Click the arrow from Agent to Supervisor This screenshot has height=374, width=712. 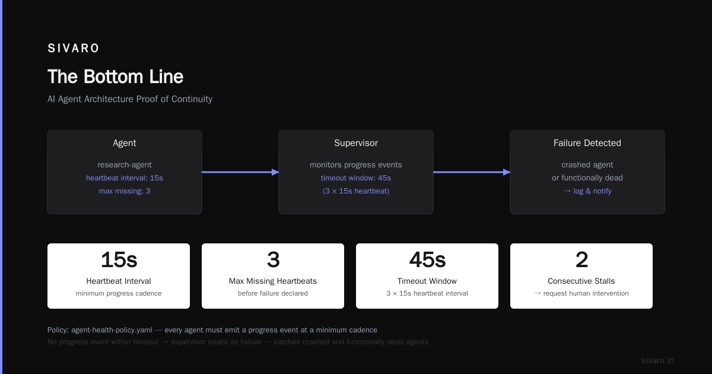click(240, 172)
